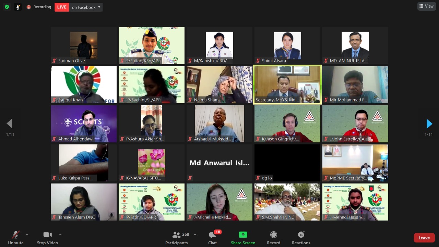The image size is (439, 247).
Task: Go to previous page of video tiles
Action: [10, 123]
